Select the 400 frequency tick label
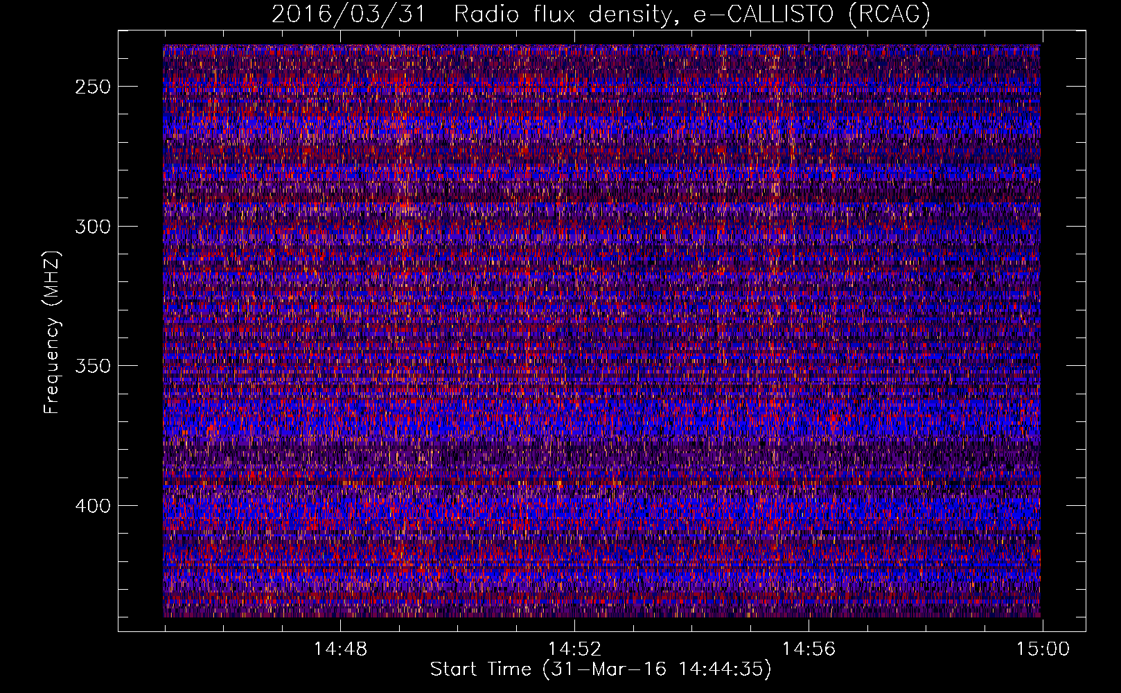 [93, 506]
